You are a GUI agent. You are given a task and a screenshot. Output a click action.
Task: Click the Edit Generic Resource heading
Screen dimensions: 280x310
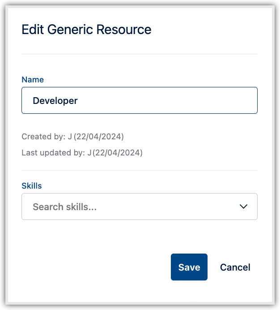pos(86,30)
